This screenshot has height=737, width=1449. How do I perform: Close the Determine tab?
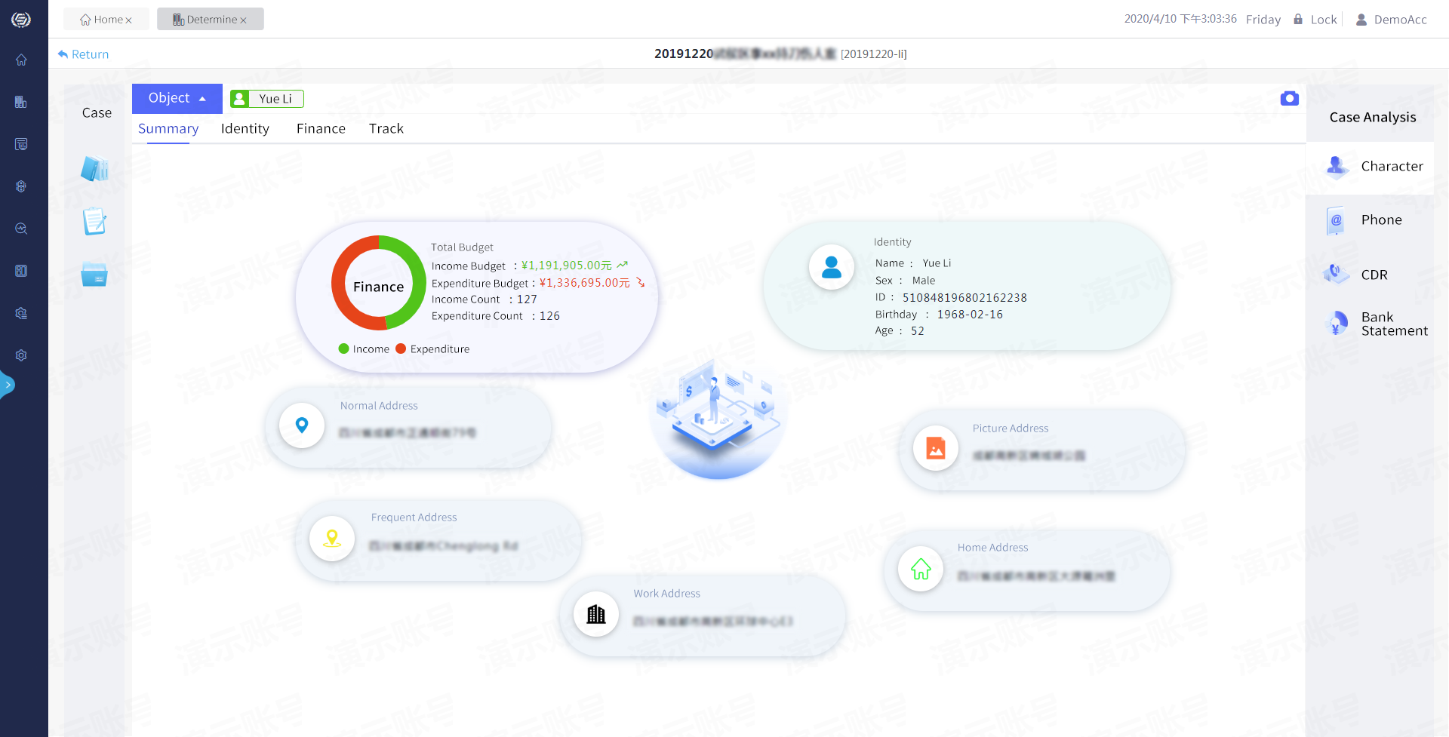point(243,20)
